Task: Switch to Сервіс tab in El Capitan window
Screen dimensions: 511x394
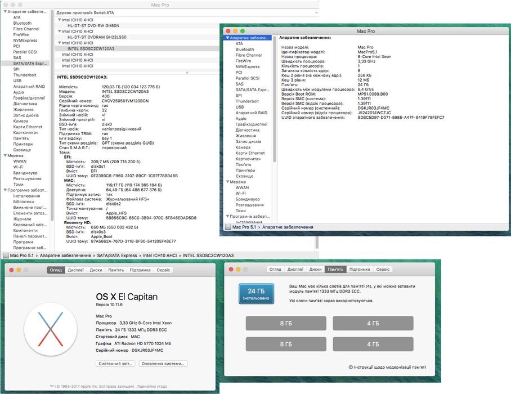Action: (163, 270)
